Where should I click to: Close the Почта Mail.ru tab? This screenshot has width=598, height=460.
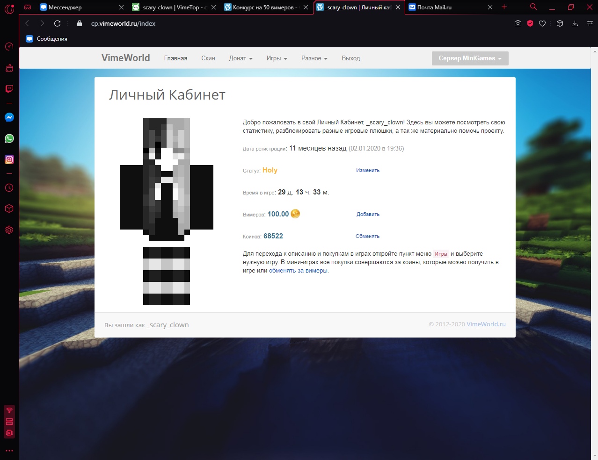click(490, 7)
